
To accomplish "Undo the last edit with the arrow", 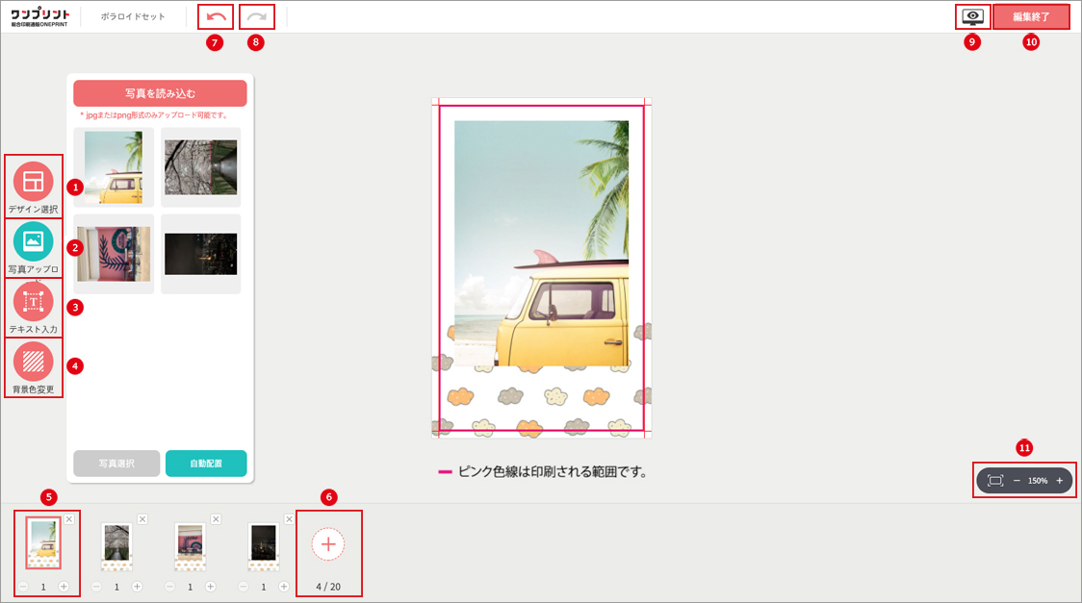I will coord(216,16).
